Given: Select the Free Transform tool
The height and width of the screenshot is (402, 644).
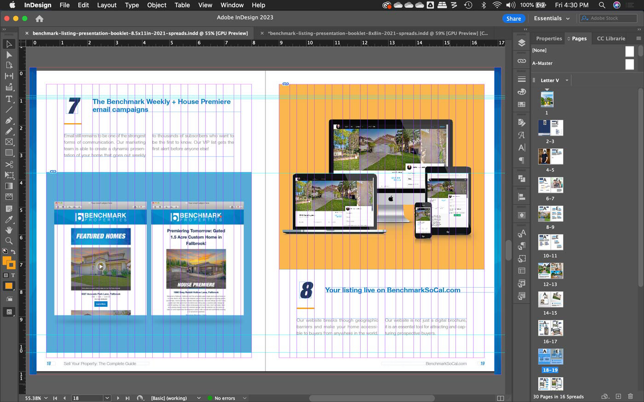Looking at the screenshot, I should click(x=9, y=175).
